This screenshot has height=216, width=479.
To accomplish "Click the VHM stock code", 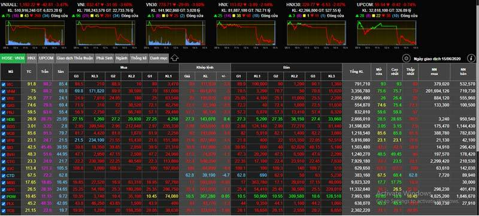I will (11, 92).
